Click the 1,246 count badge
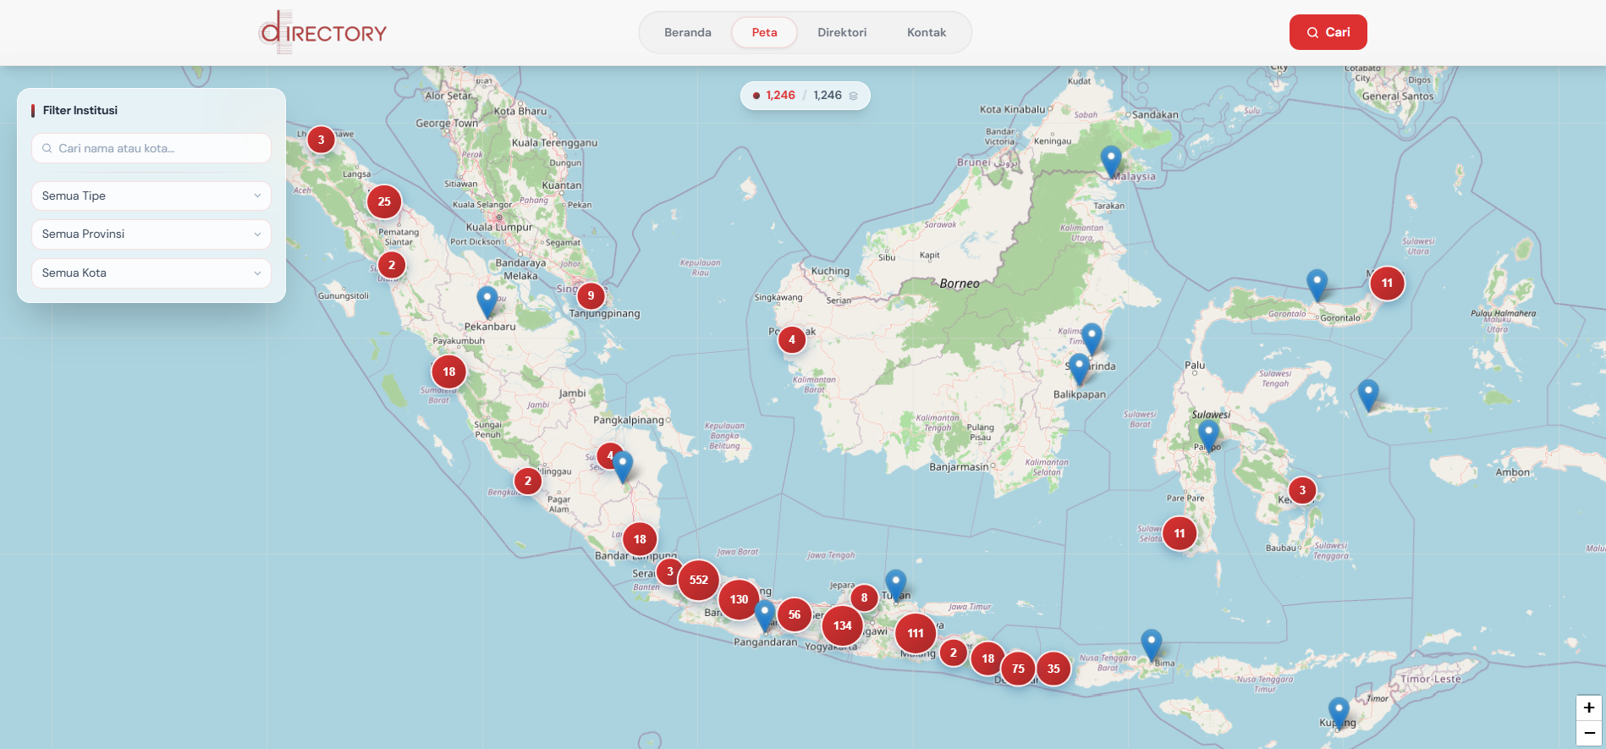This screenshot has height=749, width=1606. click(x=805, y=96)
